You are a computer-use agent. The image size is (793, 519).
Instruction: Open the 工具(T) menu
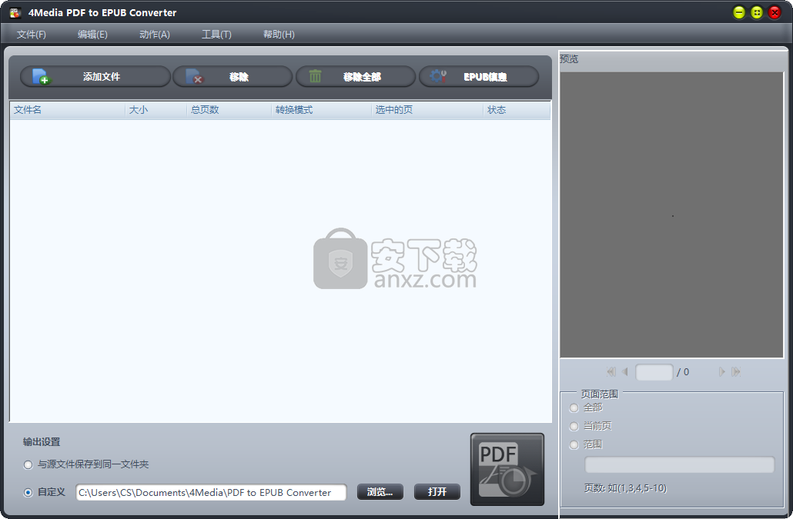[x=216, y=35]
